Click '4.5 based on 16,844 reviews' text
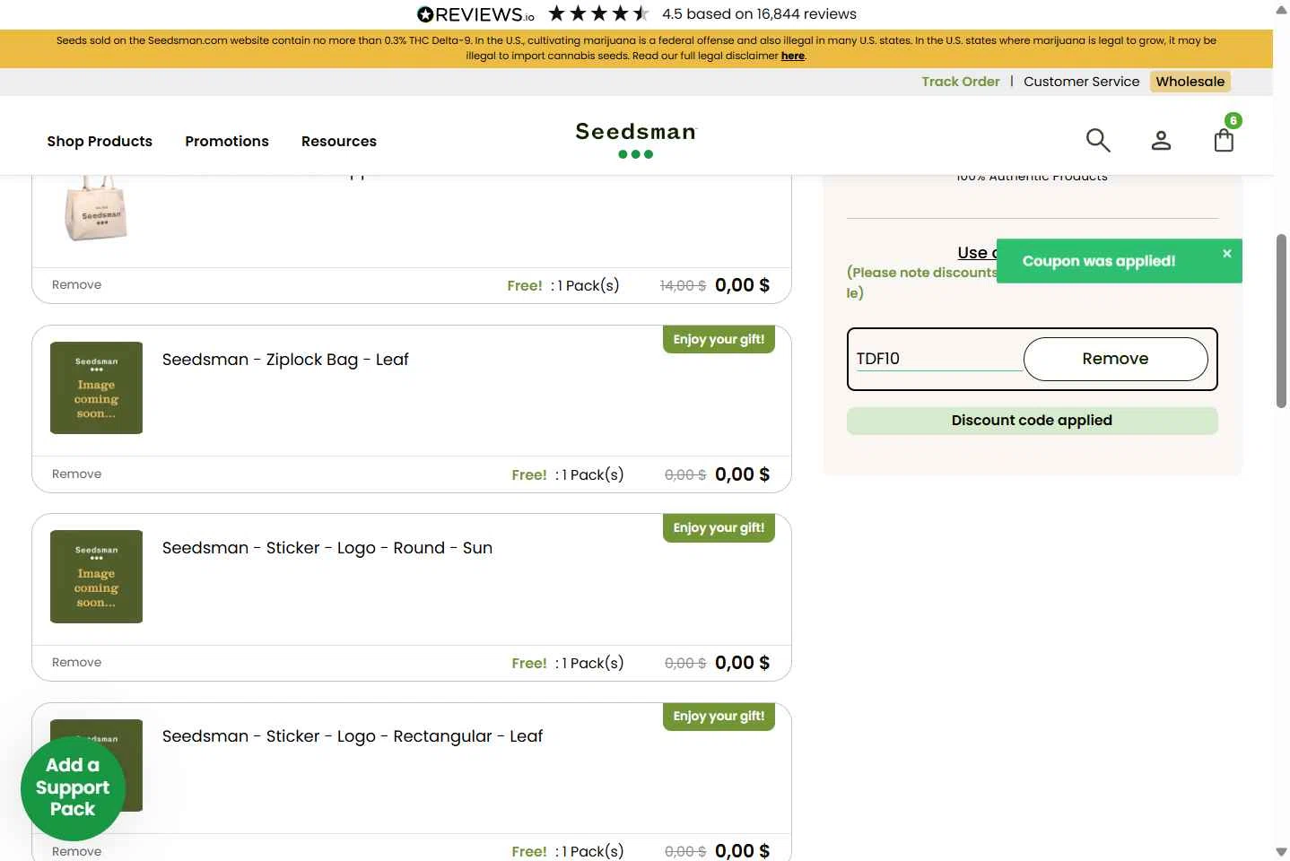Image resolution: width=1290 pixels, height=861 pixels. click(759, 14)
